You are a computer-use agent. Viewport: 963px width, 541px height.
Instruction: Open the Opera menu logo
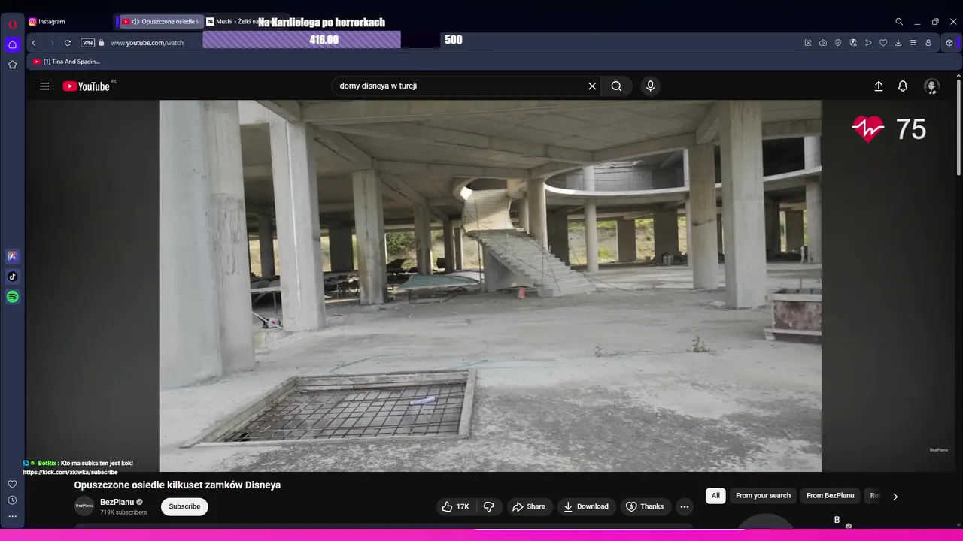click(12, 23)
